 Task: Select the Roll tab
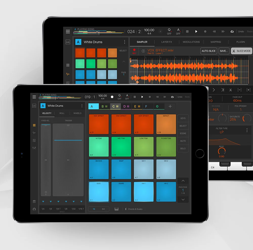(x=62, y=113)
